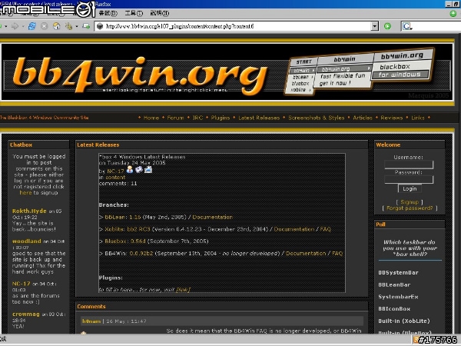461x346 pixels.
Task: Click the yellow tool icon after Home
Action: 68,26
